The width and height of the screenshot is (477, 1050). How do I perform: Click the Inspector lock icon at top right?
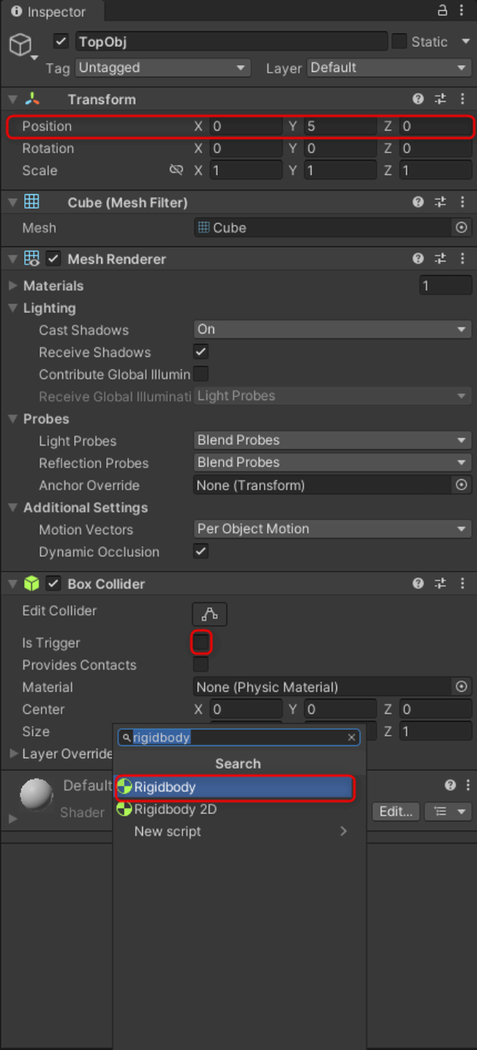click(x=443, y=12)
